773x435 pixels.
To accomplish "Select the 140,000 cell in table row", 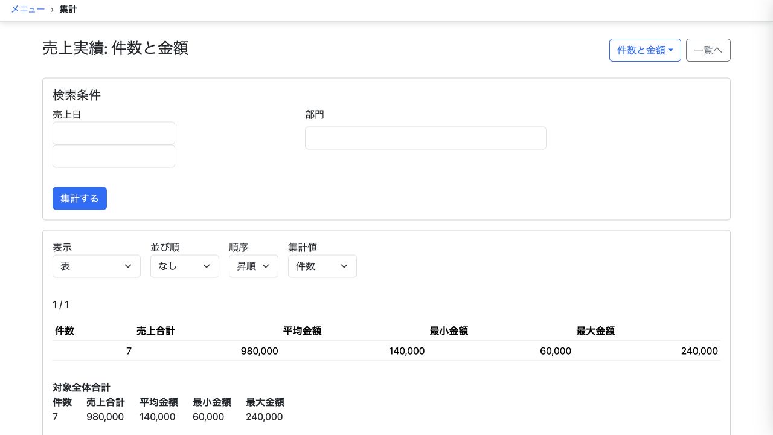I will [354, 351].
